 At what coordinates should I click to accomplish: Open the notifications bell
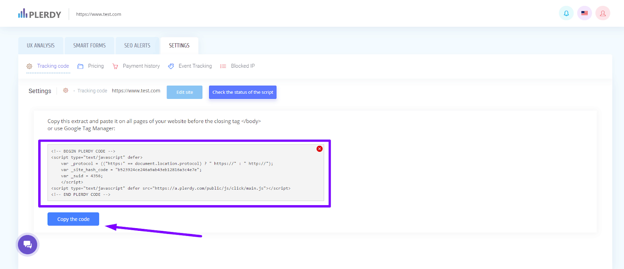tap(566, 13)
